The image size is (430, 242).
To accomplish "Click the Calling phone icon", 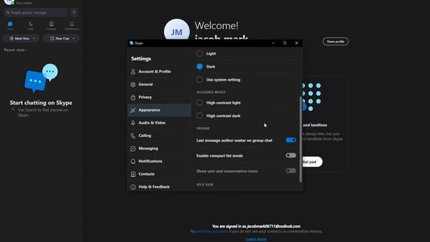I will [133, 136].
